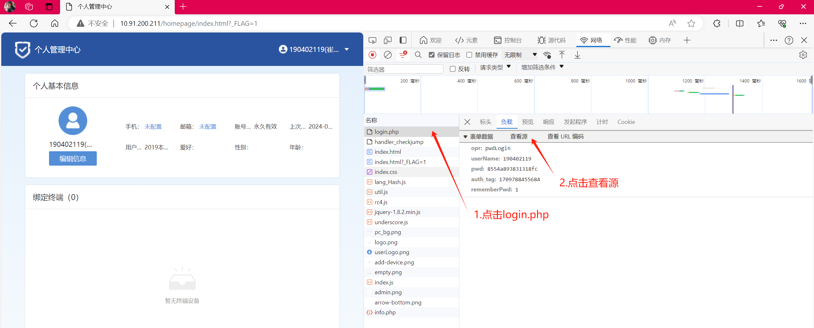Select info.php request row
This screenshot has width=814, height=328.
tap(411, 312)
